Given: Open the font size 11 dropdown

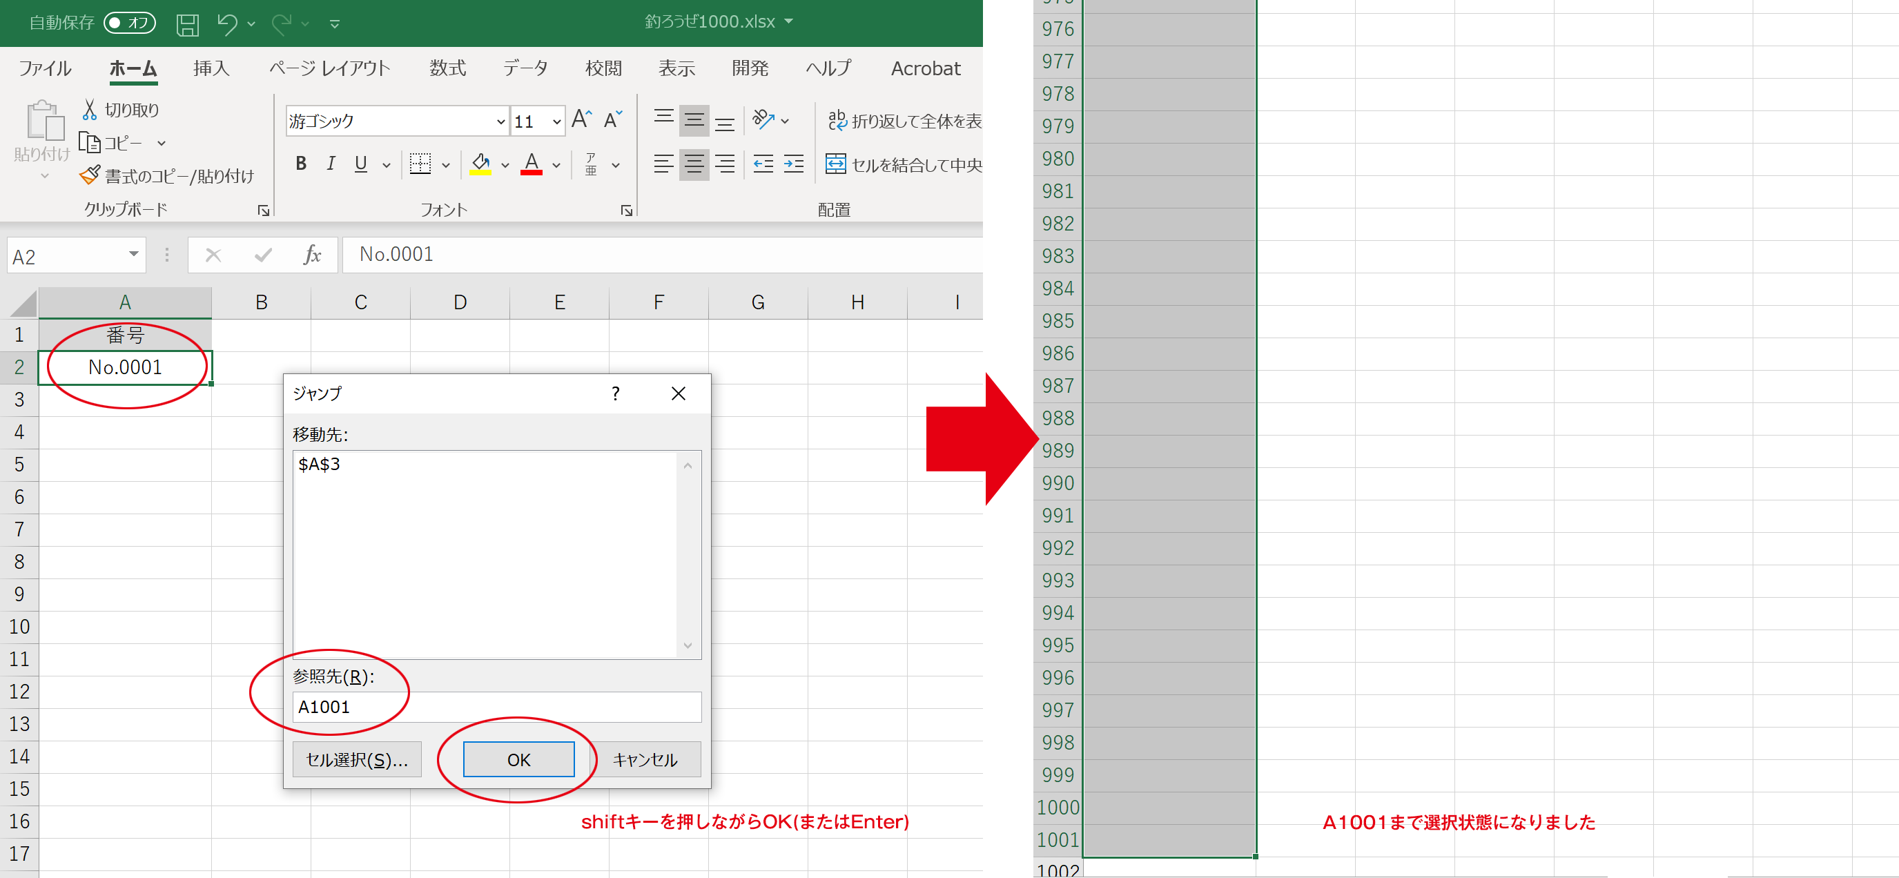Looking at the screenshot, I should point(556,121).
